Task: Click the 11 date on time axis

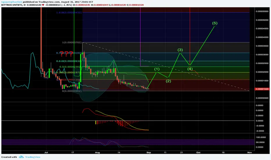Action: 165,152
